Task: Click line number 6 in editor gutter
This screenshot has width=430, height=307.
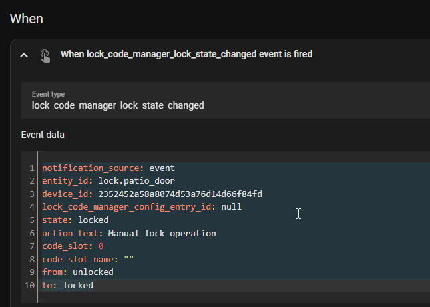Action: (32, 234)
